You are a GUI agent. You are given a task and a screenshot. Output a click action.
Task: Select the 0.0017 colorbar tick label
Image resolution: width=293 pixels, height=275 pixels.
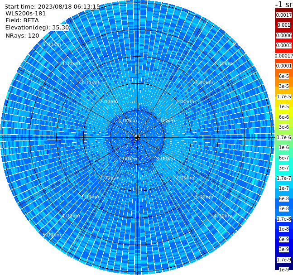[284, 15]
